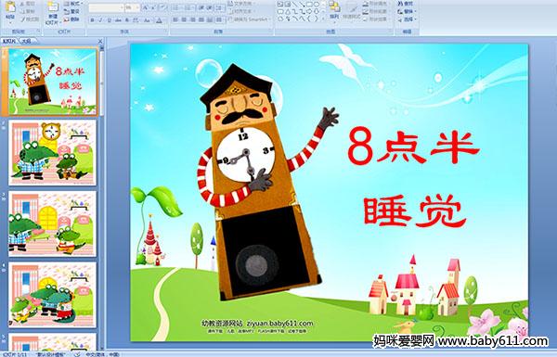Close the slide thumbnail pane

pos(100,41)
